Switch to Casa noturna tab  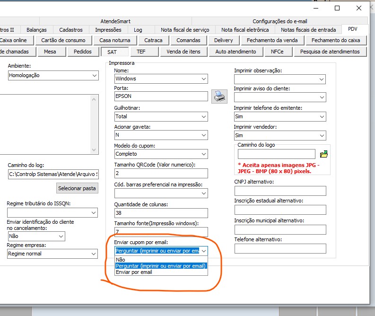115,40
